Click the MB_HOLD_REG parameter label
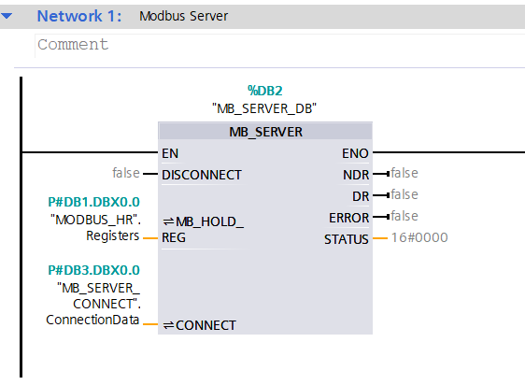Viewport: 525px width, 385px height. (x=203, y=230)
